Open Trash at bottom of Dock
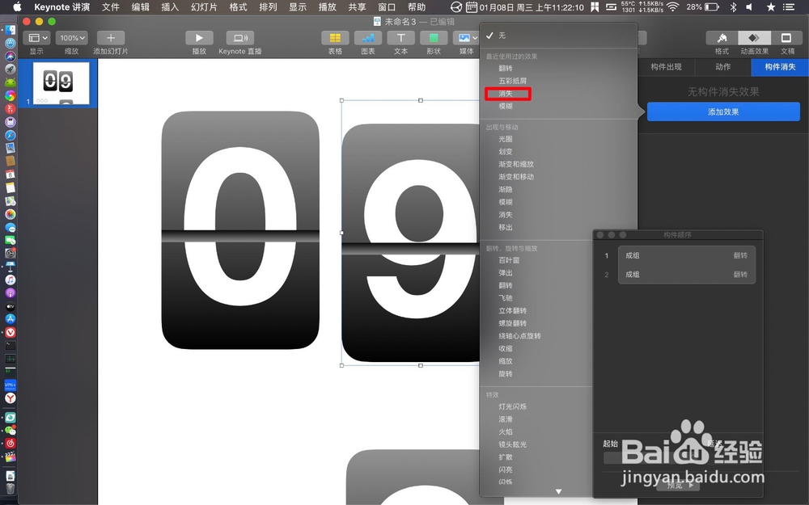The width and height of the screenshot is (809, 505). pyautogui.click(x=11, y=489)
